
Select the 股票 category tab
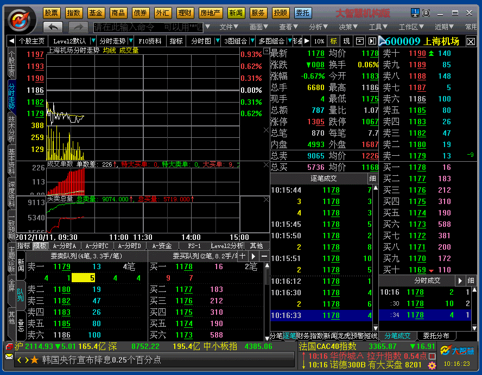[52, 13]
